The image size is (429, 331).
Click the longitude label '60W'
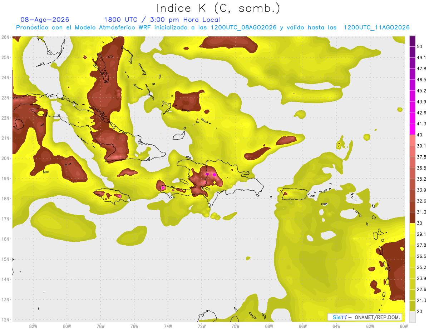tap(404, 326)
